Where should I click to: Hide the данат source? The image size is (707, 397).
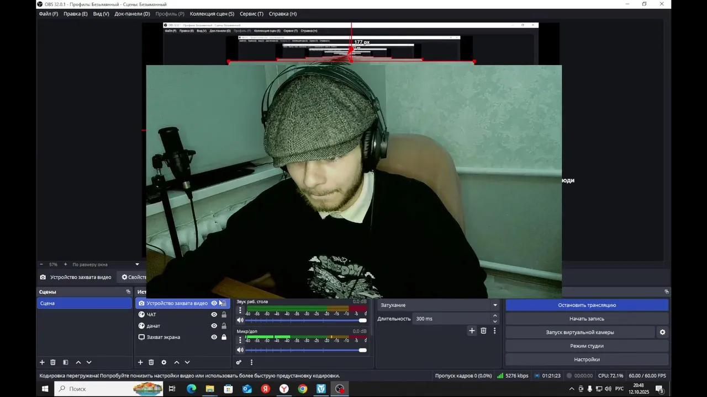click(214, 326)
